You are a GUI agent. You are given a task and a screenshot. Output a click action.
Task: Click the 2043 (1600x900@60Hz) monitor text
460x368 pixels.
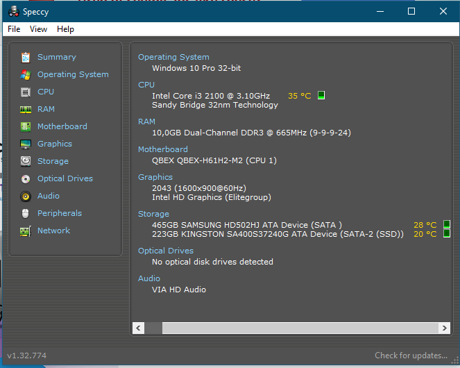click(199, 188)
